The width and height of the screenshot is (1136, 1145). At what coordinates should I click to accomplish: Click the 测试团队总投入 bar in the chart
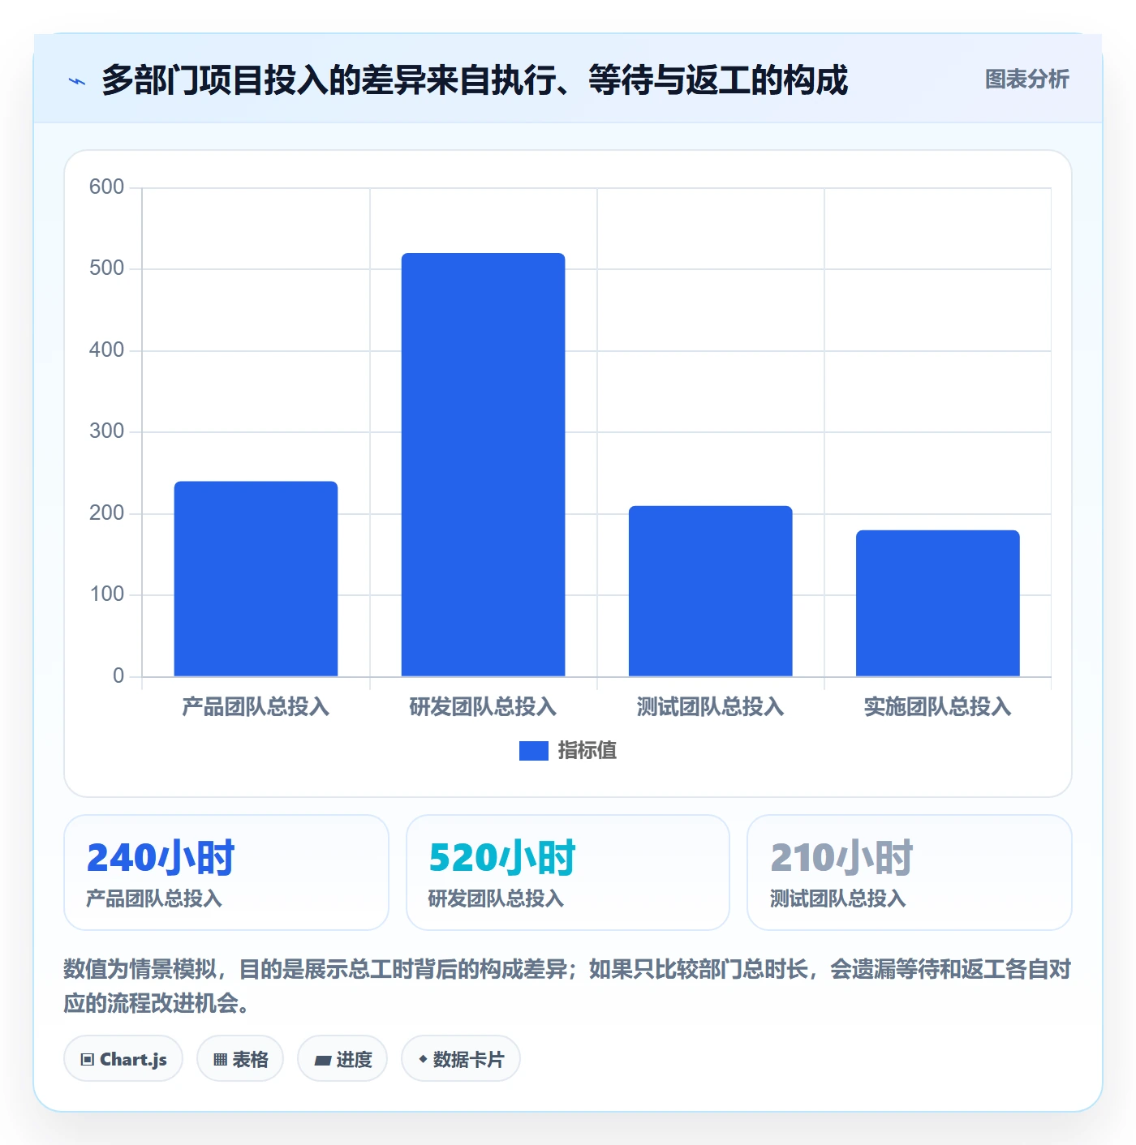point(710,591)
